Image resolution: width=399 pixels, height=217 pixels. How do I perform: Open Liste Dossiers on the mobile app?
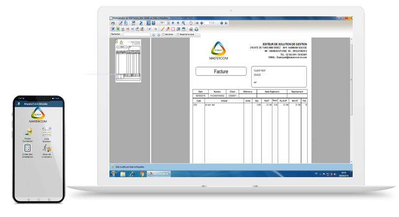[46, 133]
